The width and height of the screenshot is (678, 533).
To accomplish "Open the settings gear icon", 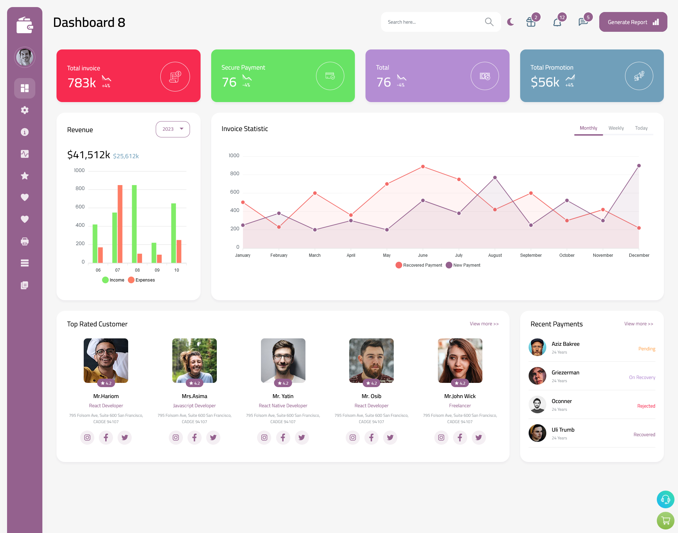I will coord(25,109).
